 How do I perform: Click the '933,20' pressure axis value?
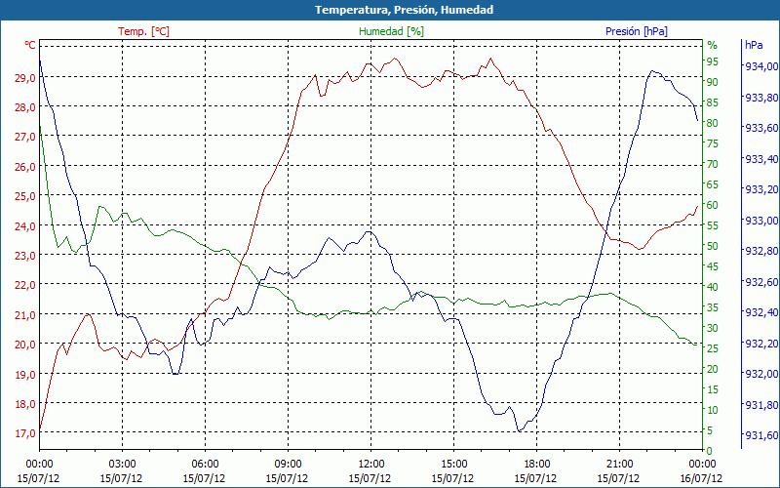coord(760,189)
